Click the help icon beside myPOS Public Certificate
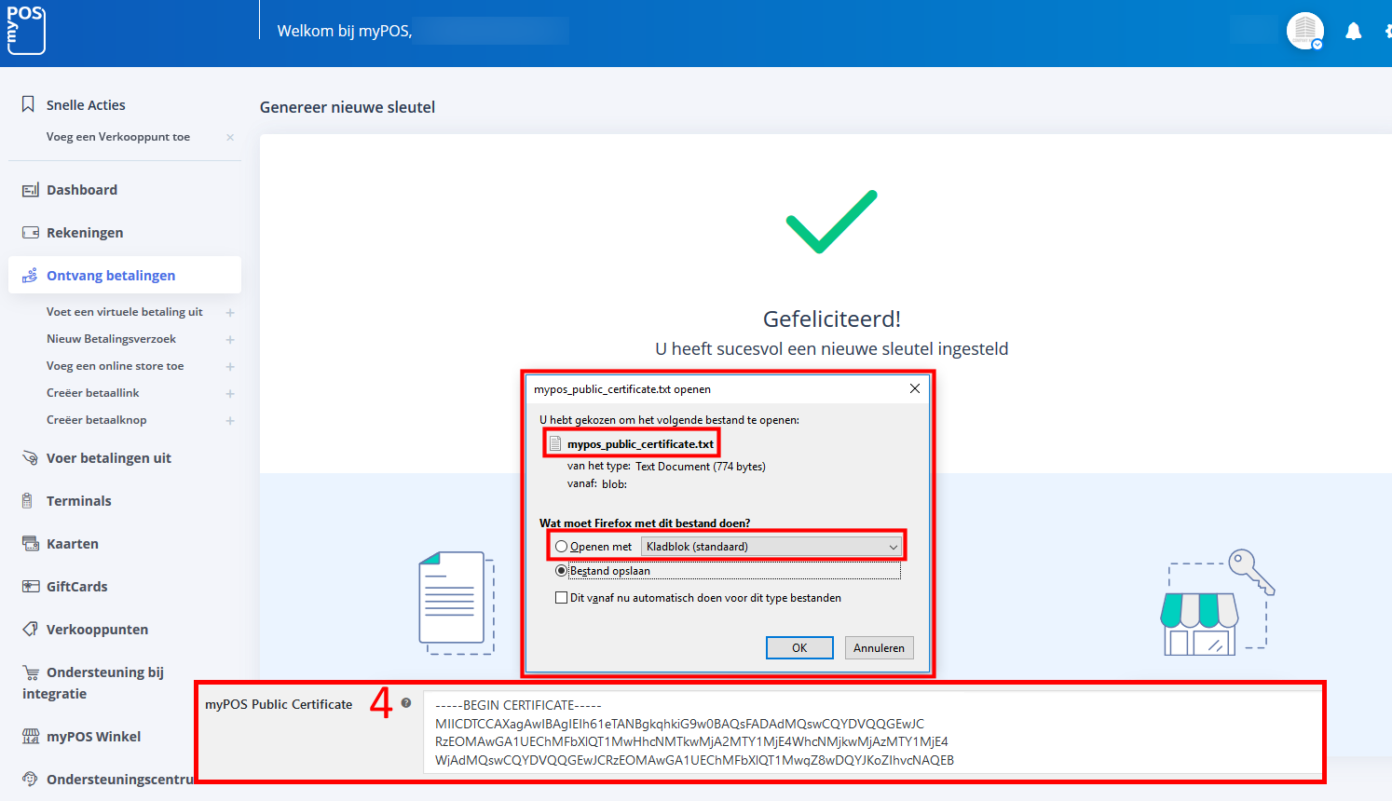 [x=406, y=703]
